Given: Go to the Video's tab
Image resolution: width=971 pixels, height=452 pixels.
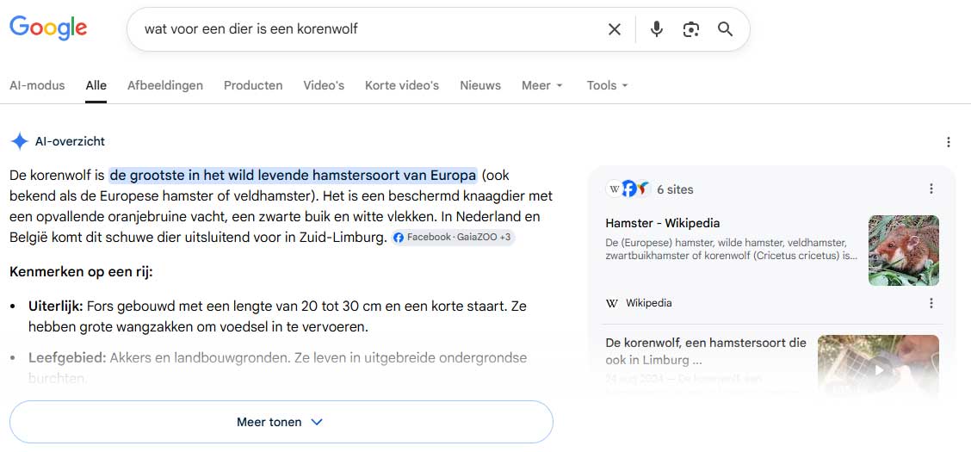Looking at the screenshot, I should 324,85.
